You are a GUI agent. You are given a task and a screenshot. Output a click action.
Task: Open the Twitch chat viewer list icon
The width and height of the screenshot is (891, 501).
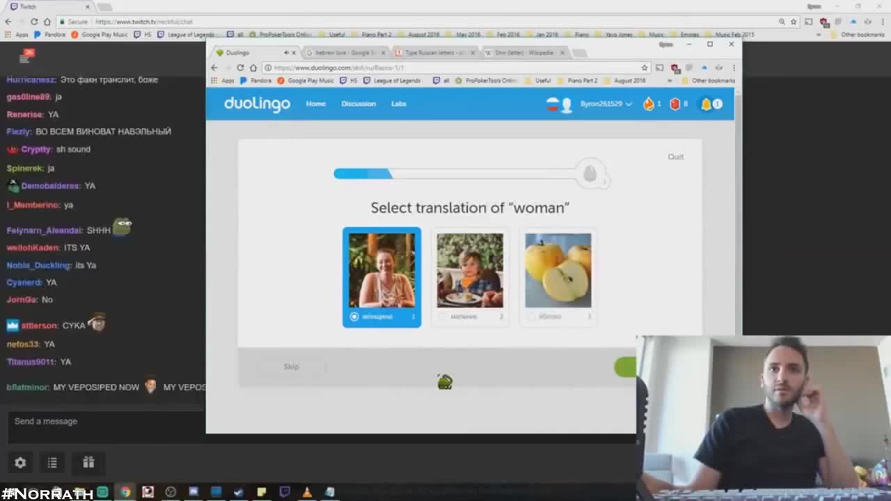click(x=52, y=462)
